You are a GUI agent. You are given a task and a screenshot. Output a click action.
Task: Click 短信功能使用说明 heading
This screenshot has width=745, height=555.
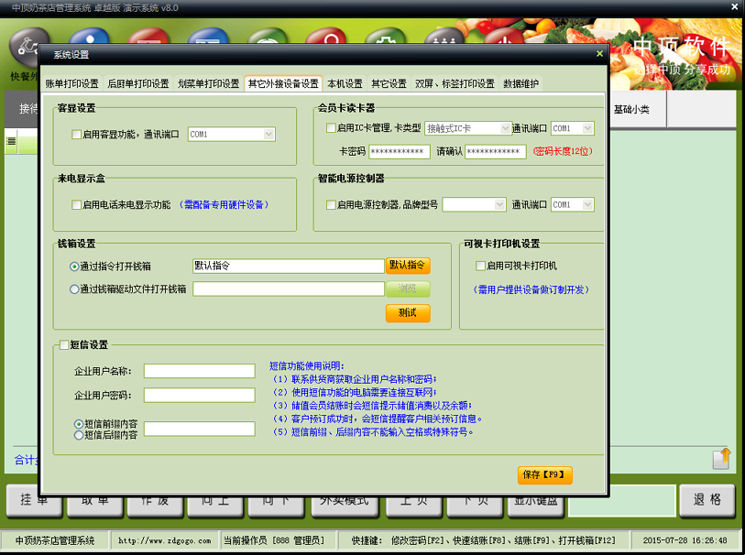[x=306, y=365]
